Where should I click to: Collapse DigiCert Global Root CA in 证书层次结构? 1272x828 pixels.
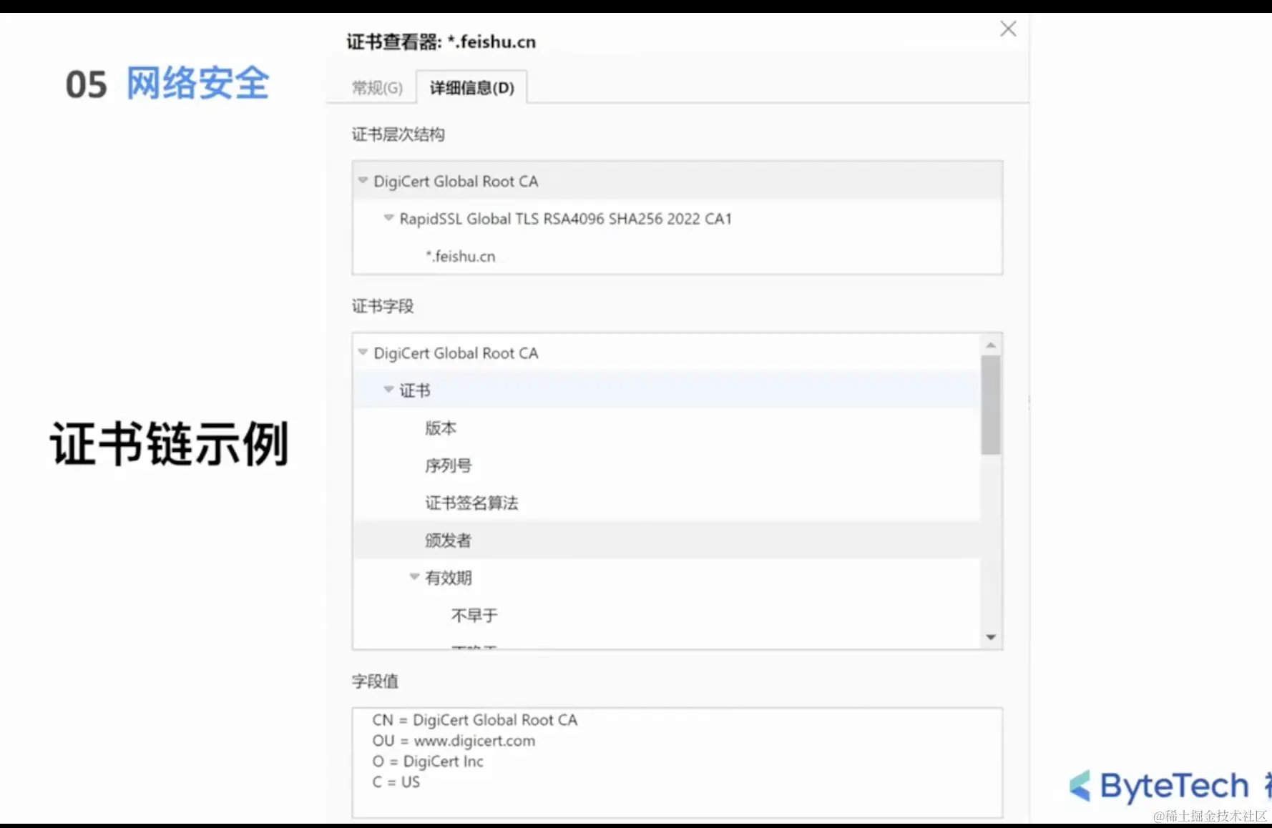[363, 180]
